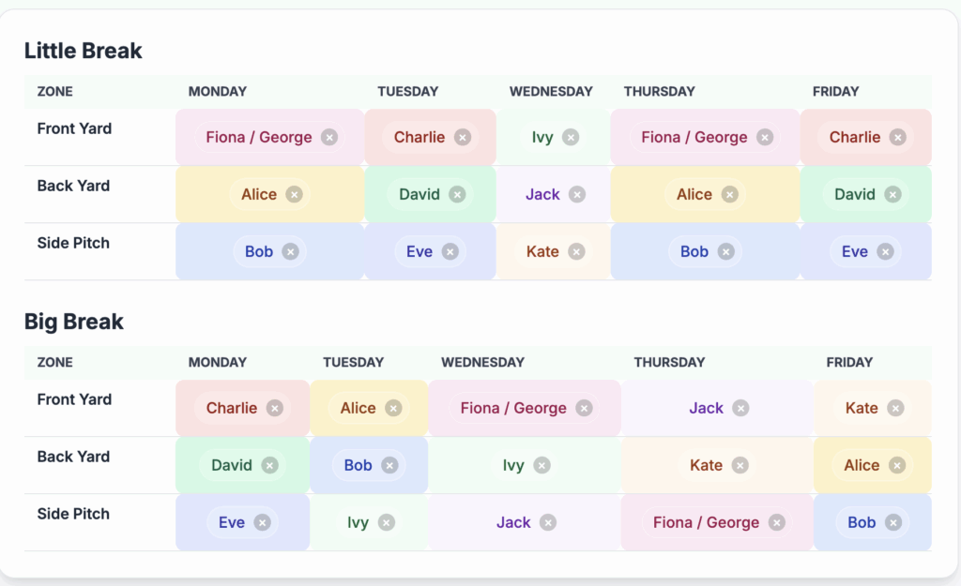961x586 pixels.
Task: Click the Charlie chip in Little Break Tuesday
Action: click(x=419, y=137)
